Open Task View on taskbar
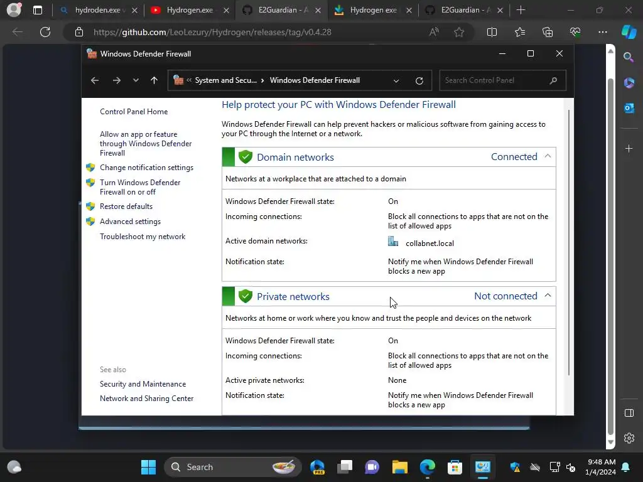 pyautogui.click(x=345, y=467)
